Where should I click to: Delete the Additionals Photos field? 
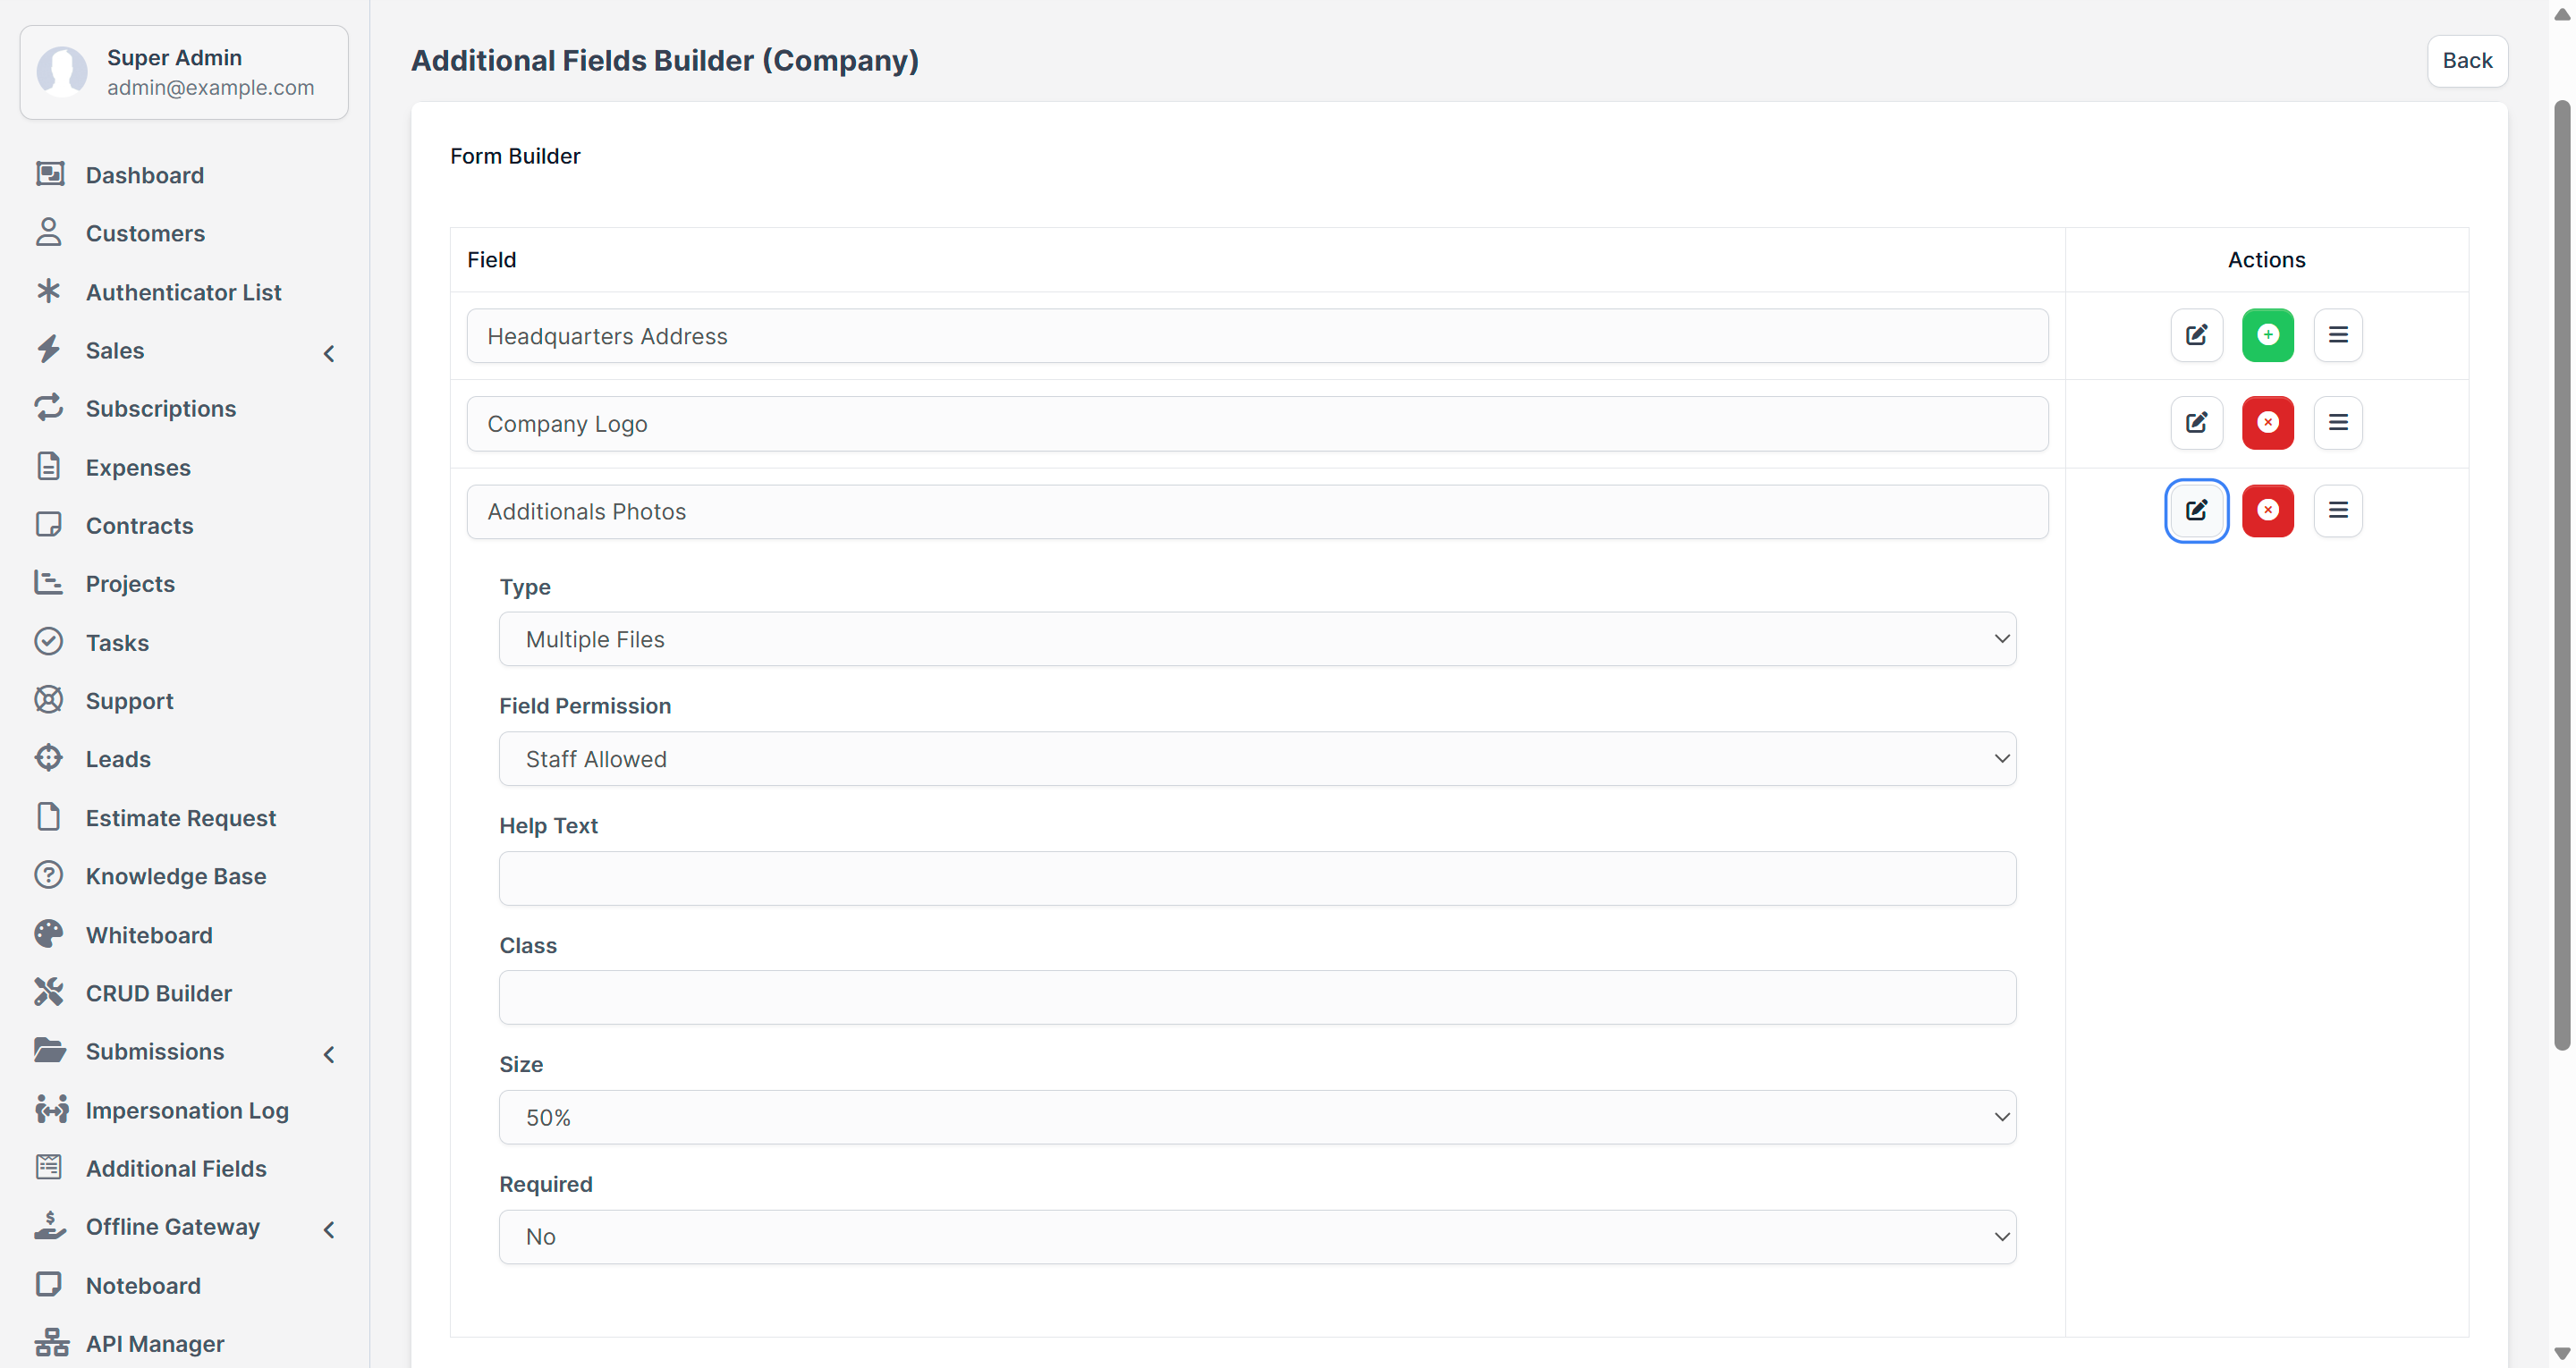2267,511
